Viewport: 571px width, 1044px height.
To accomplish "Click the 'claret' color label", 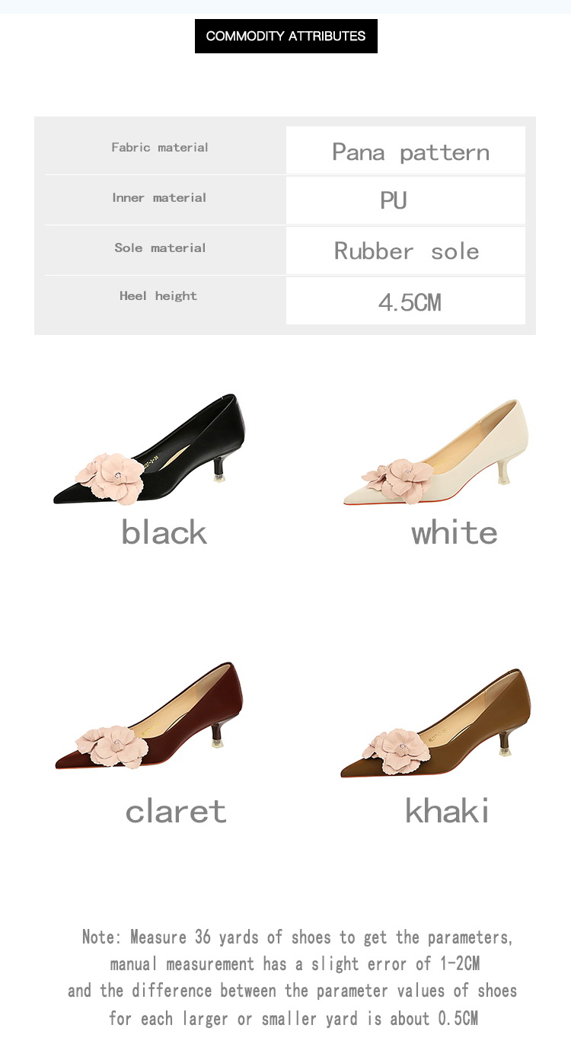I will pos(176,810).
